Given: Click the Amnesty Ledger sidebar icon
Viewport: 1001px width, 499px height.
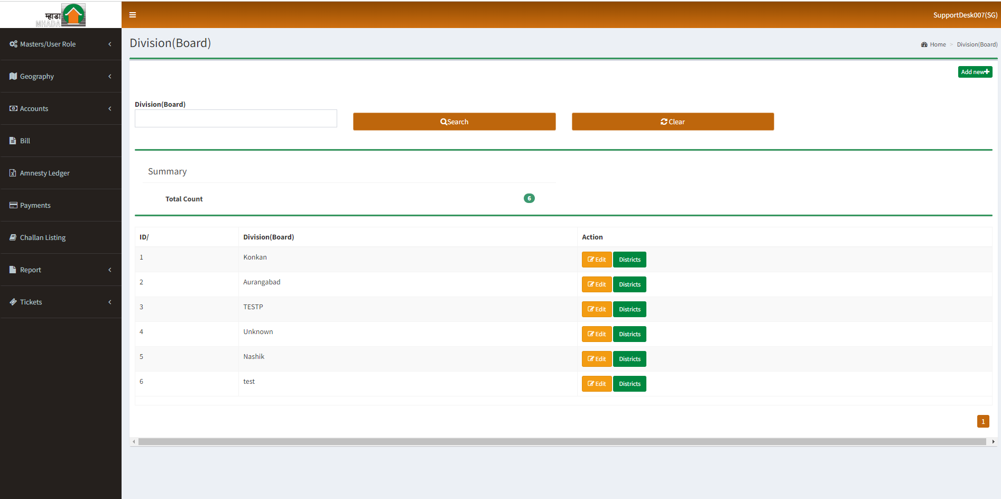Looking at the screenshot, I should (x=13, y=173).
